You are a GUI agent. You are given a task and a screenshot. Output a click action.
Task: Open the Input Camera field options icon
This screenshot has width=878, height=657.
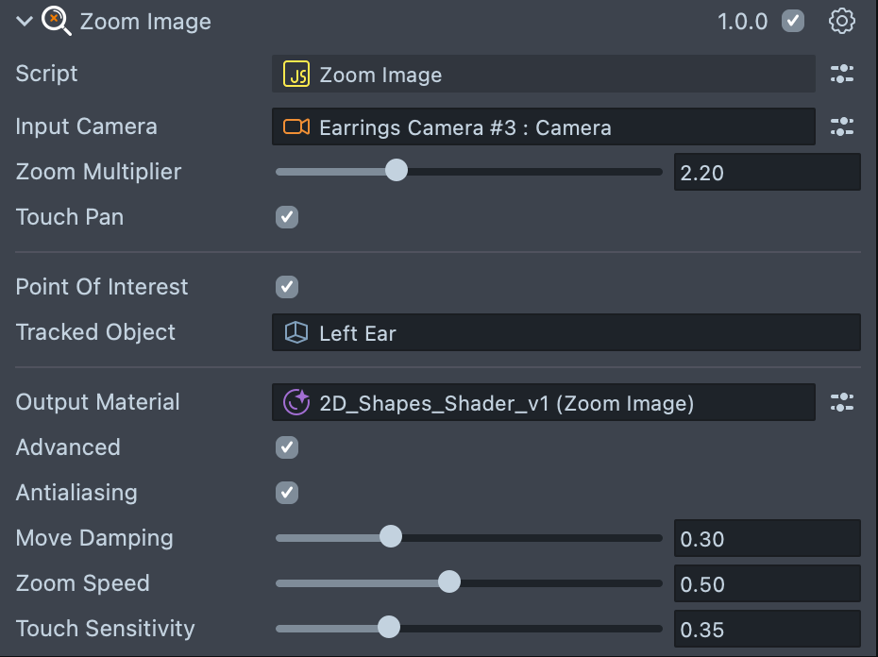click(841, 126)
